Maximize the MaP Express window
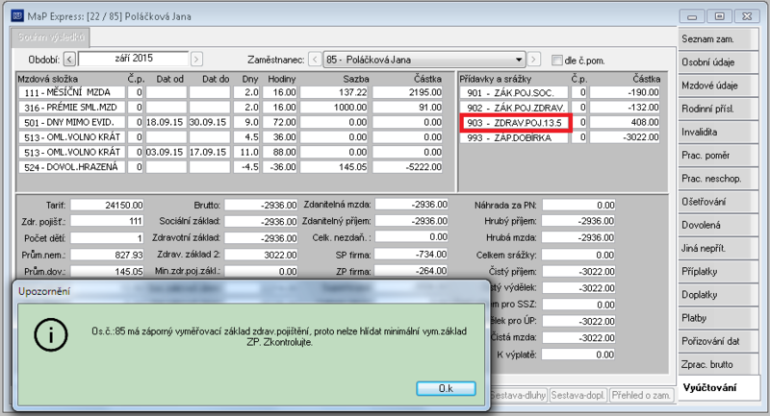The height and width of the screenshot is (416, 770). coord(719,16)
